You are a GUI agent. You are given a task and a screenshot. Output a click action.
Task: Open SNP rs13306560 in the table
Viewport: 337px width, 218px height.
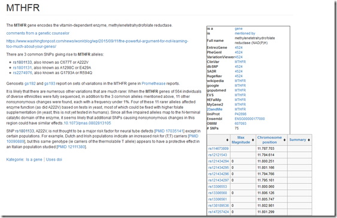click(x=217, y=193)
